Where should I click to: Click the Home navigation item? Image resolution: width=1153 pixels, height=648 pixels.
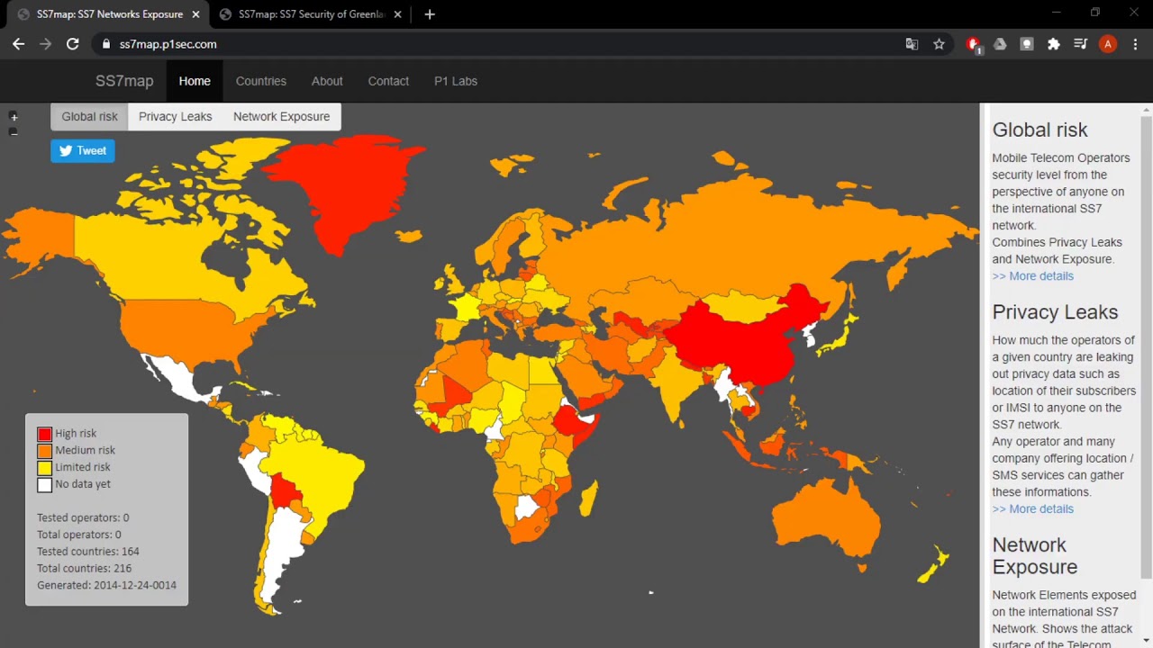(x=195, y=81)
